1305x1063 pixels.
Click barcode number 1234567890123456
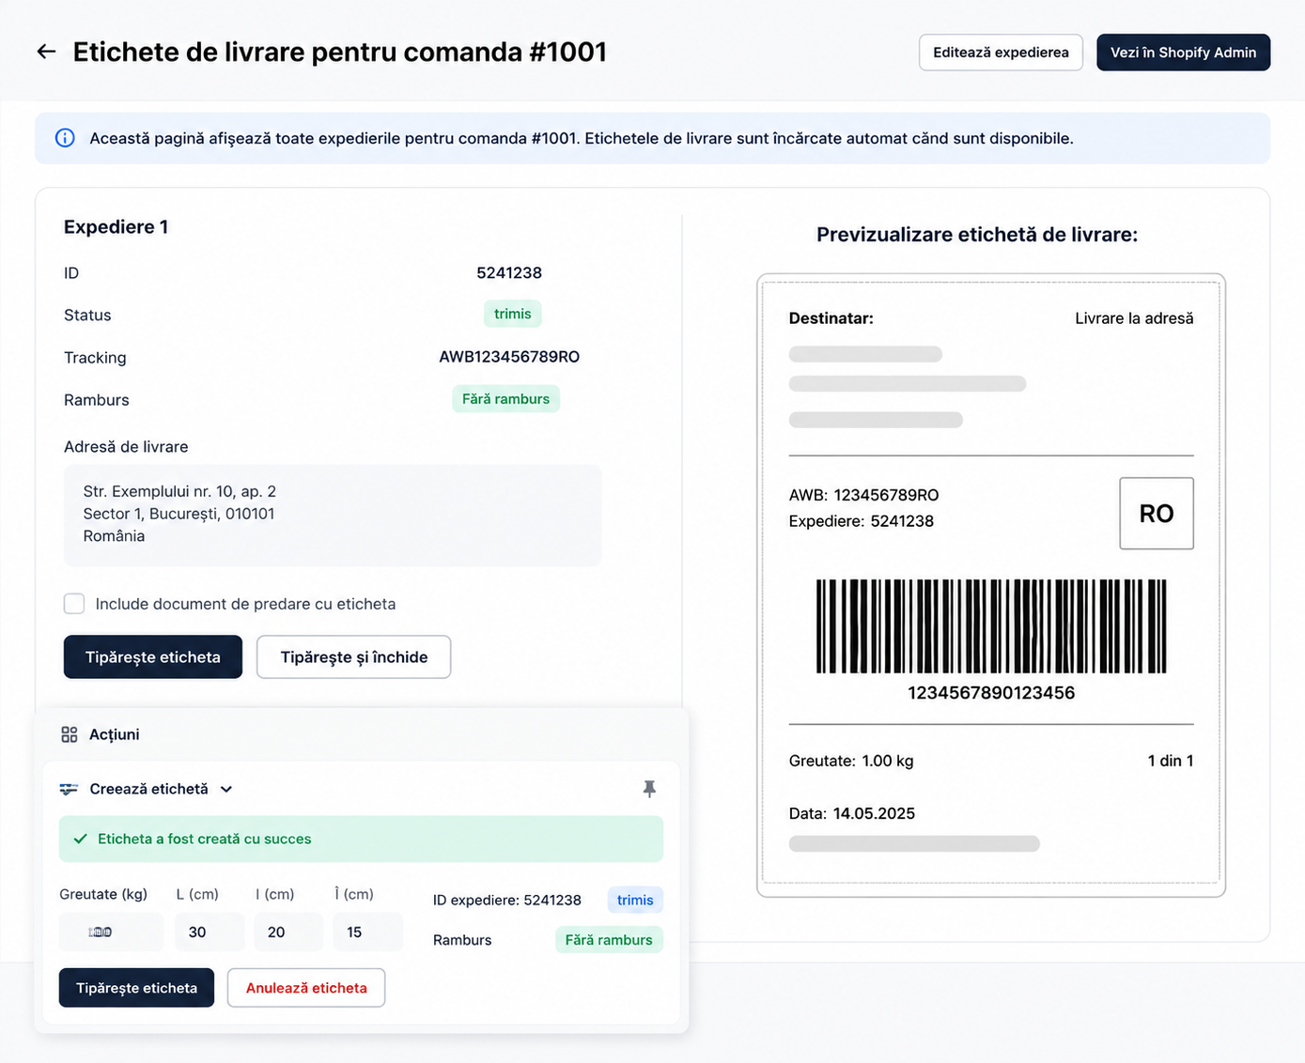991,693
